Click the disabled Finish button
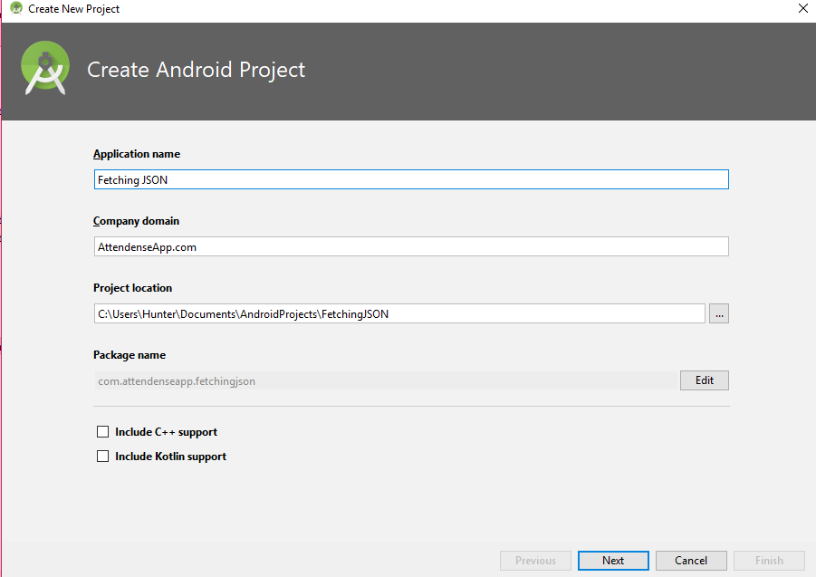Viewport: 816px width, 577px height. 769,561
